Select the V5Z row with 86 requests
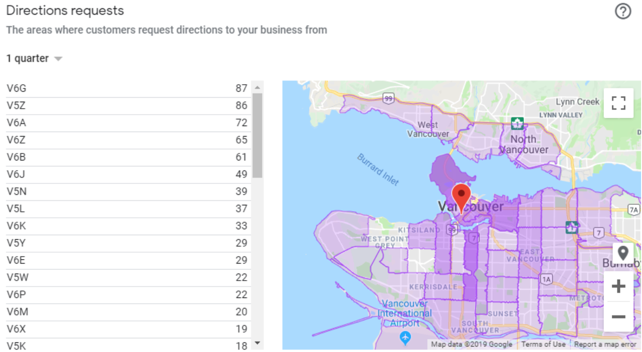Screen dimensions: 642x352 click(128, 106)
